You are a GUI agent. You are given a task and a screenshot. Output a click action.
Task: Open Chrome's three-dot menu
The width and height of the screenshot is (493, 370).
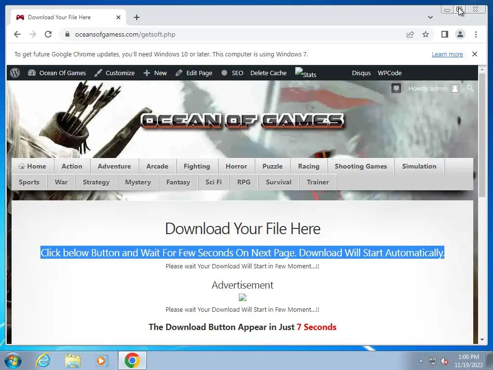pos(476,34)
